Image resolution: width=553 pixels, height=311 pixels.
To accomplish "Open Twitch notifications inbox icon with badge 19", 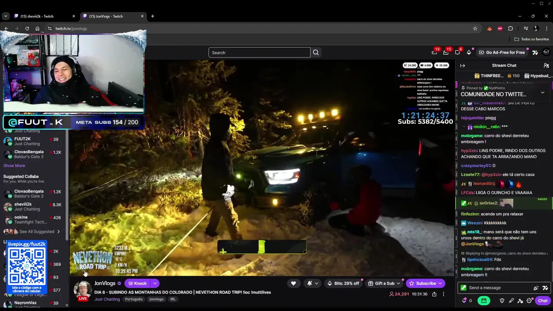I will tap(434, 52).
